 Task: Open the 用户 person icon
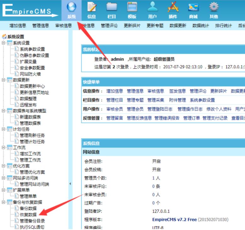153,6
